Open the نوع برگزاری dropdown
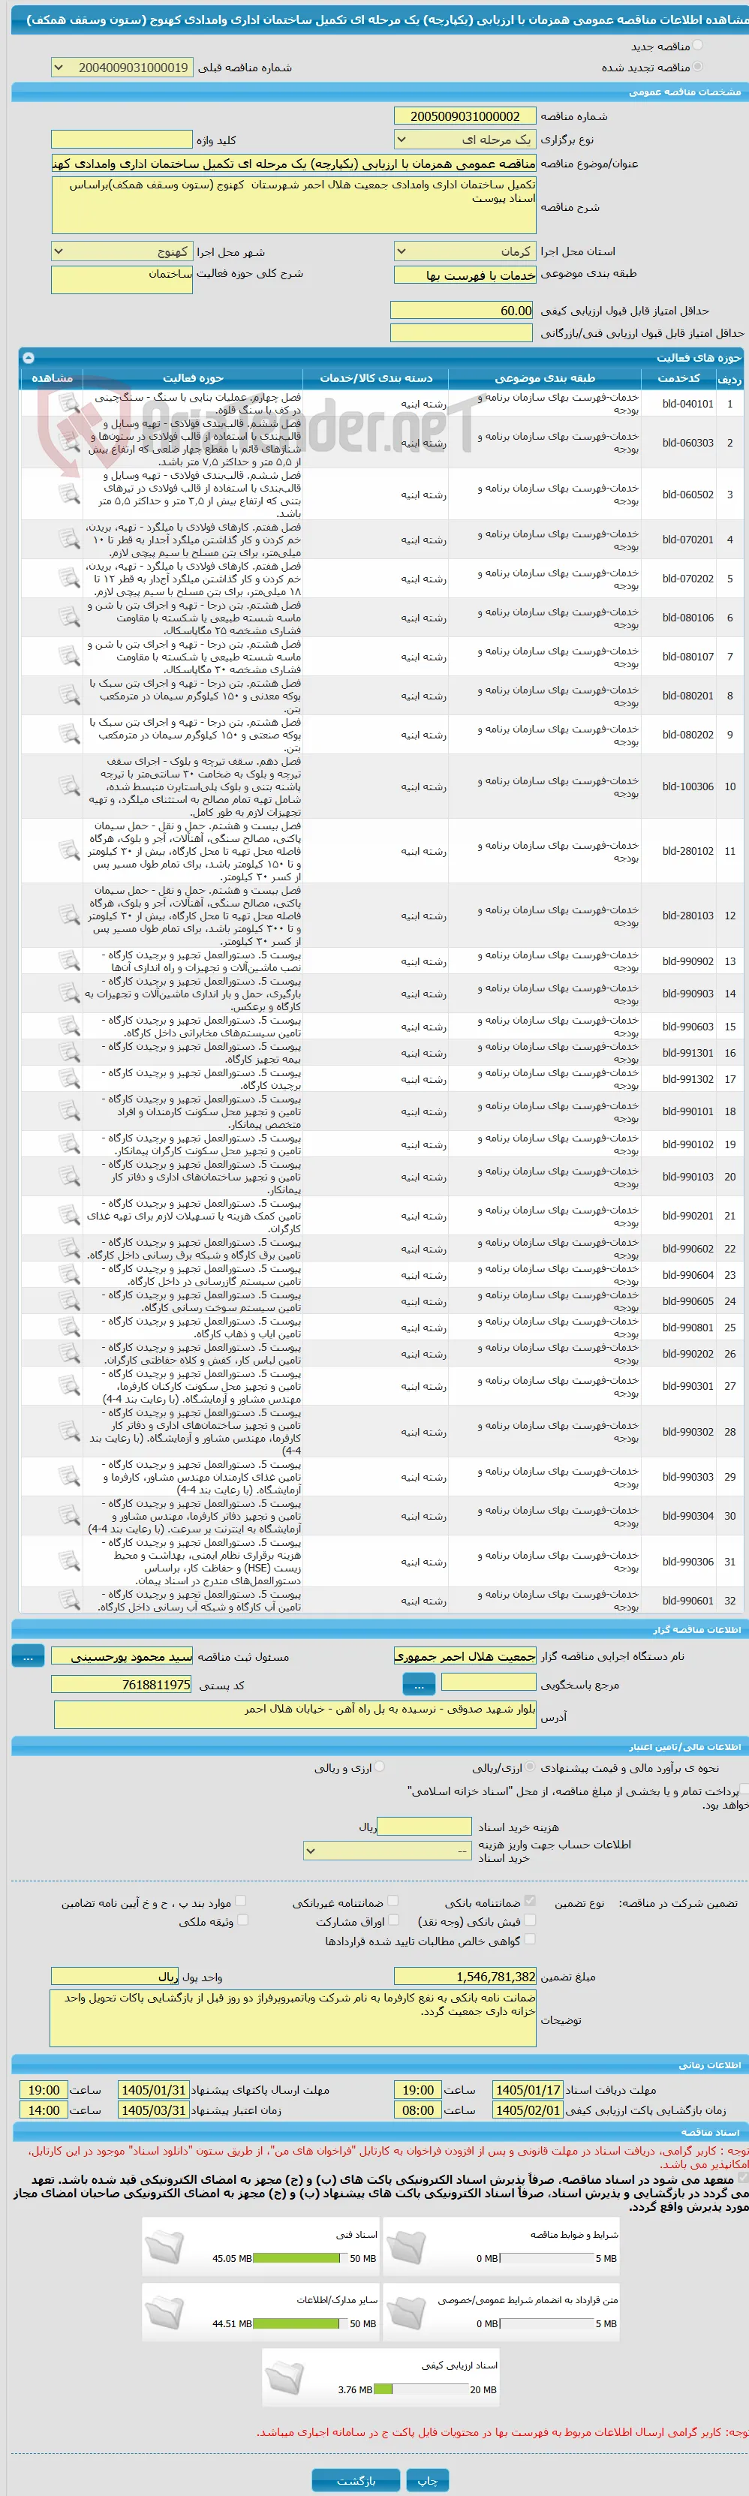Viewport: 749px width, 2496px height. (x=465, y=140)
